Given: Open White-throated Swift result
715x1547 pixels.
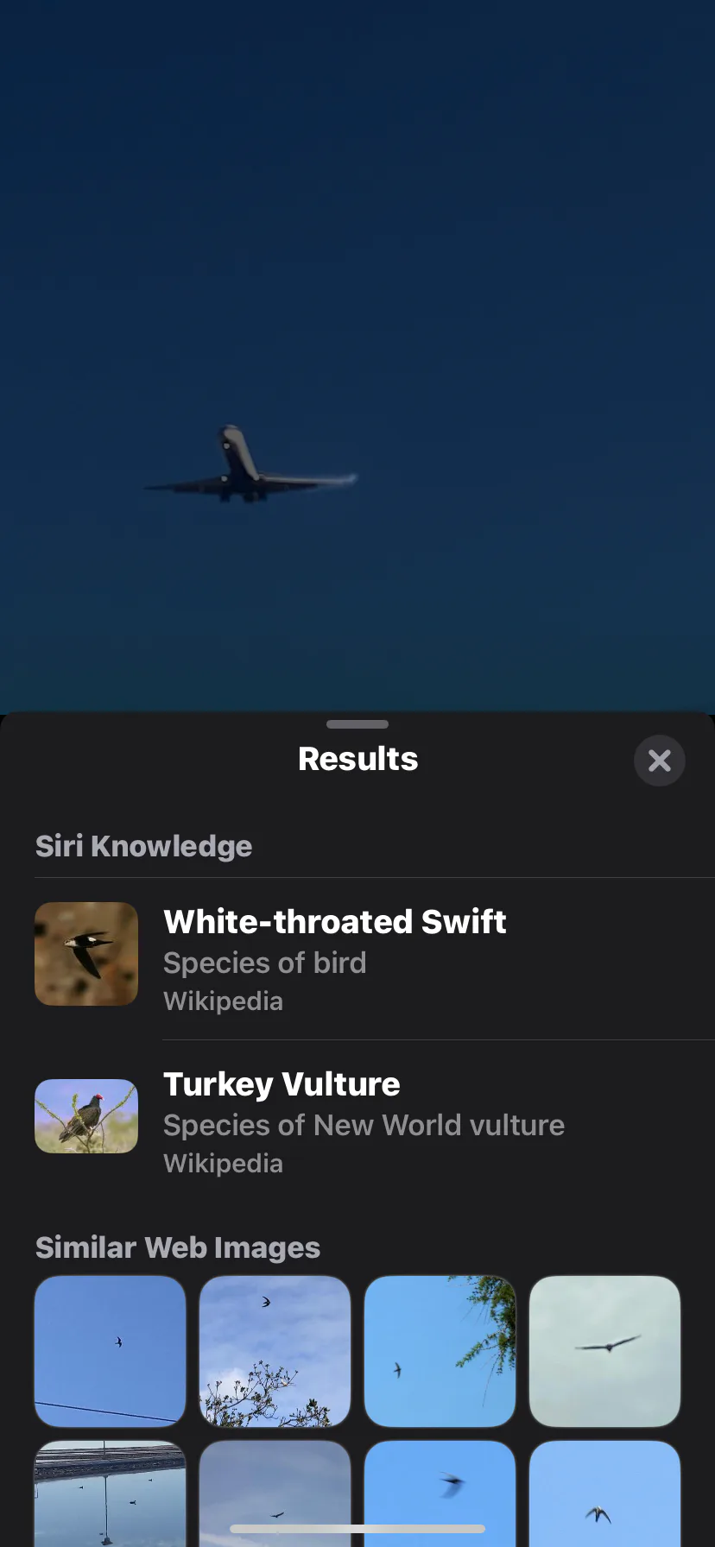Looking at the screenshot, I should point(375,958).
